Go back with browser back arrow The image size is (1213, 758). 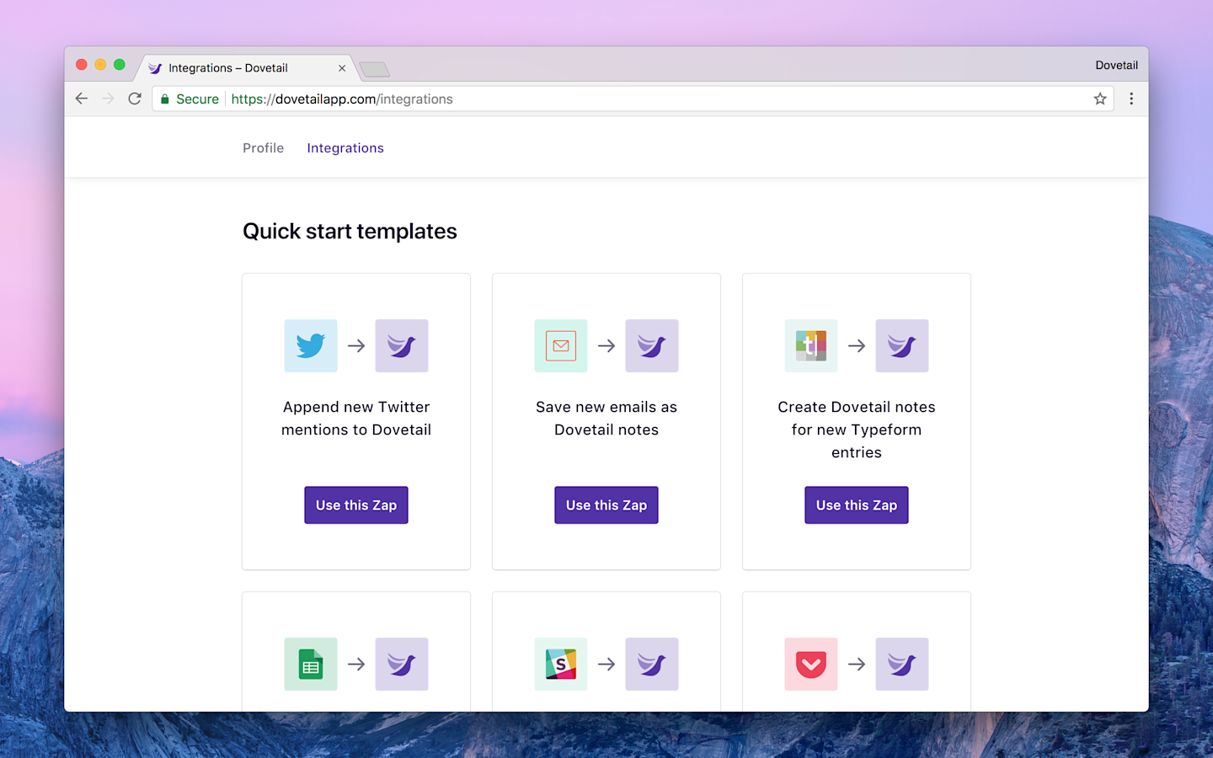point(82,99)
